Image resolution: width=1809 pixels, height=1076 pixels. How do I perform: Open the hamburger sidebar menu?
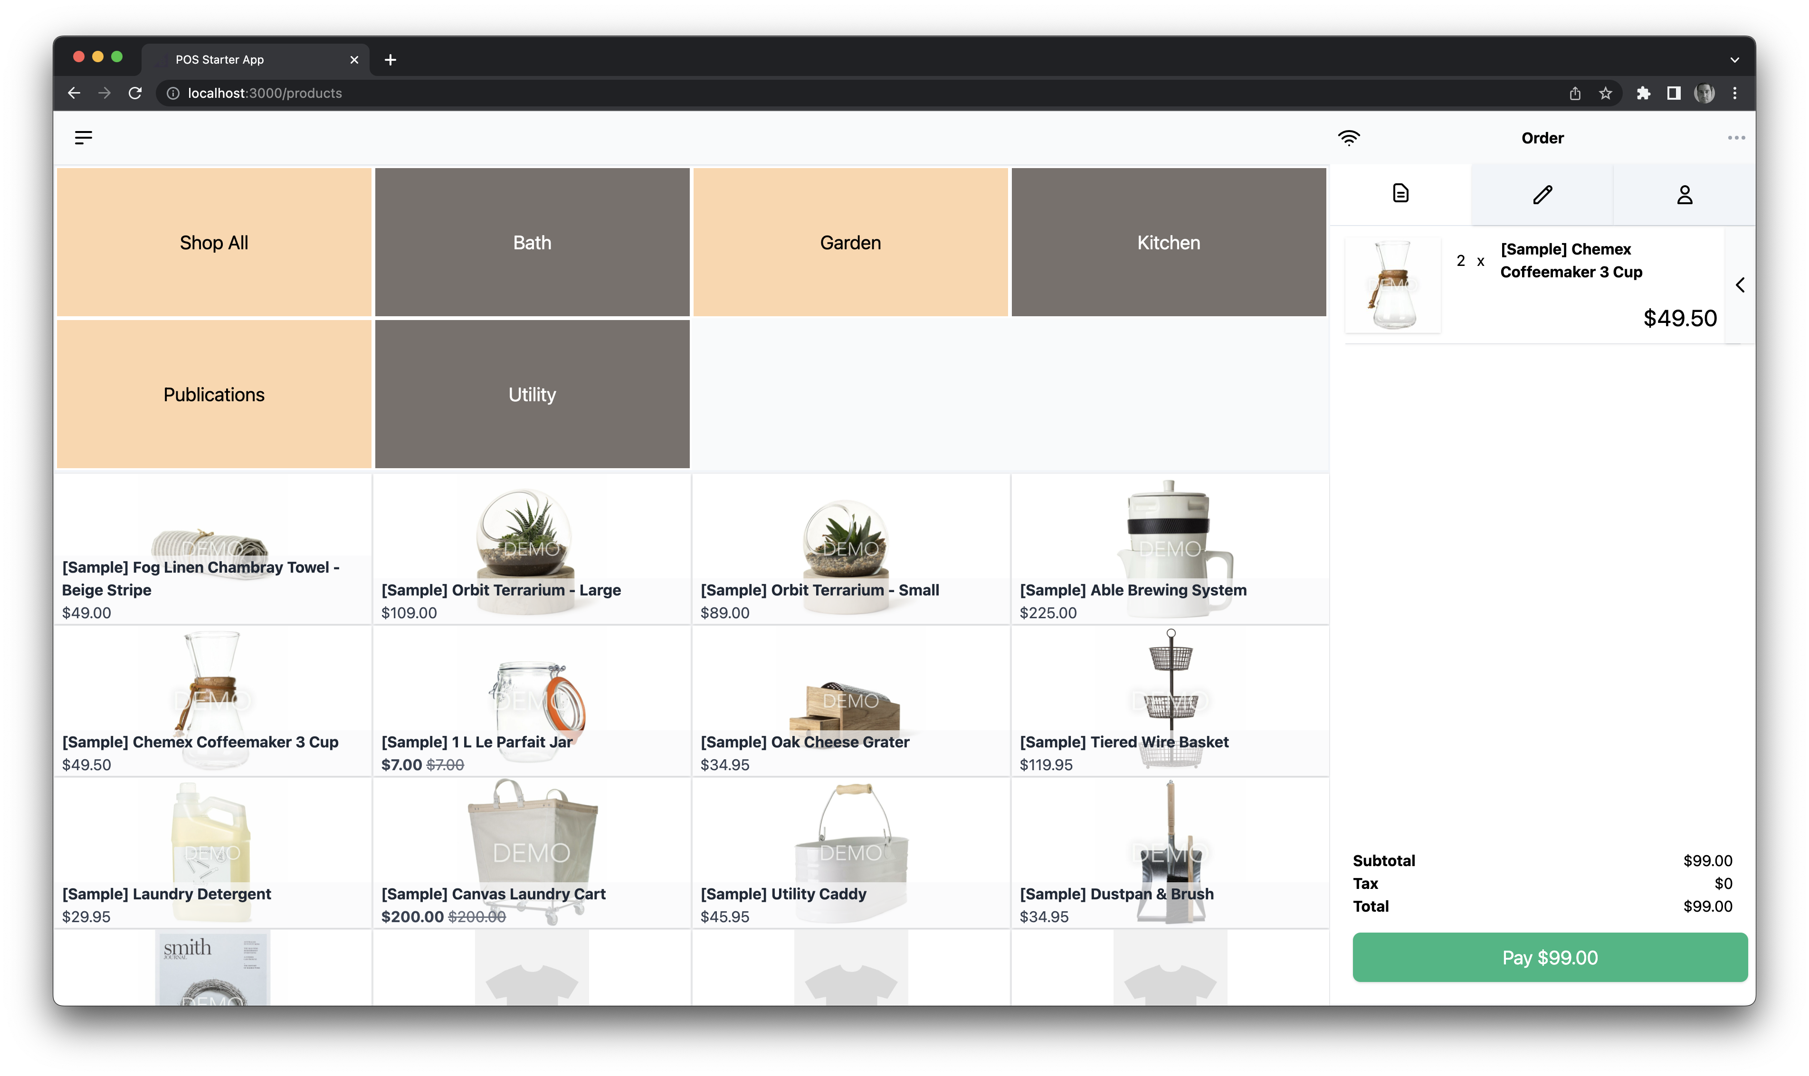point(84,138)
